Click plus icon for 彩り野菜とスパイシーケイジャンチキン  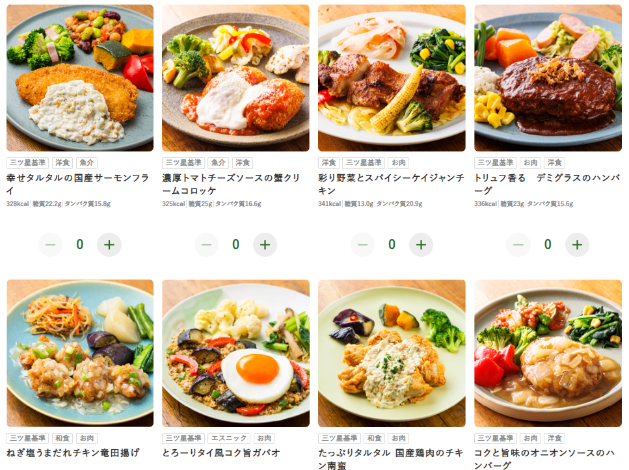click(421, 244)
